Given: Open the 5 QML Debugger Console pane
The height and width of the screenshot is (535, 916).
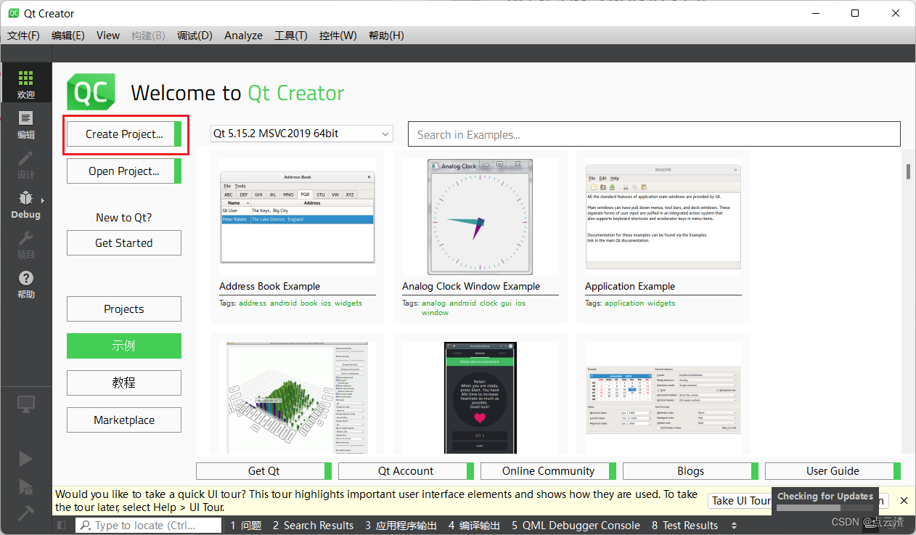Looking at the screenshot, I should pos(576,526).
